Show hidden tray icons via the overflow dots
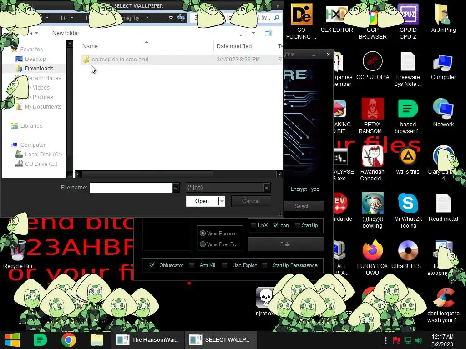 click(x=385, y=340)
